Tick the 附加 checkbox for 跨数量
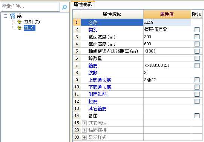The height and width of the screenshot is (142, 204). (197, 59)
